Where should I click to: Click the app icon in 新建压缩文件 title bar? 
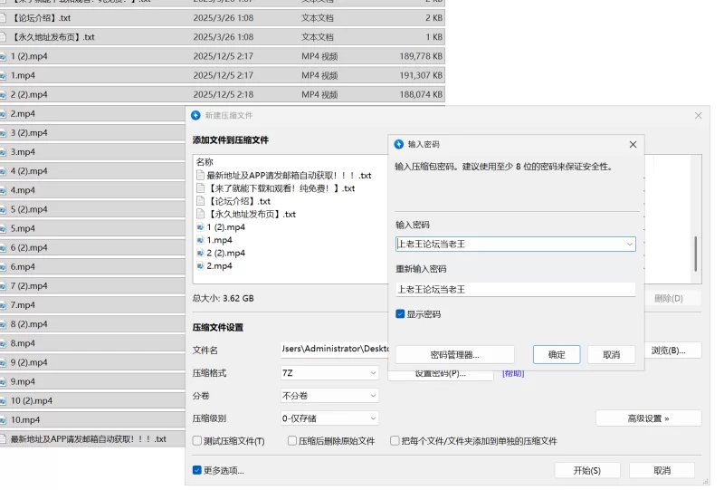(x=195, y=116)
